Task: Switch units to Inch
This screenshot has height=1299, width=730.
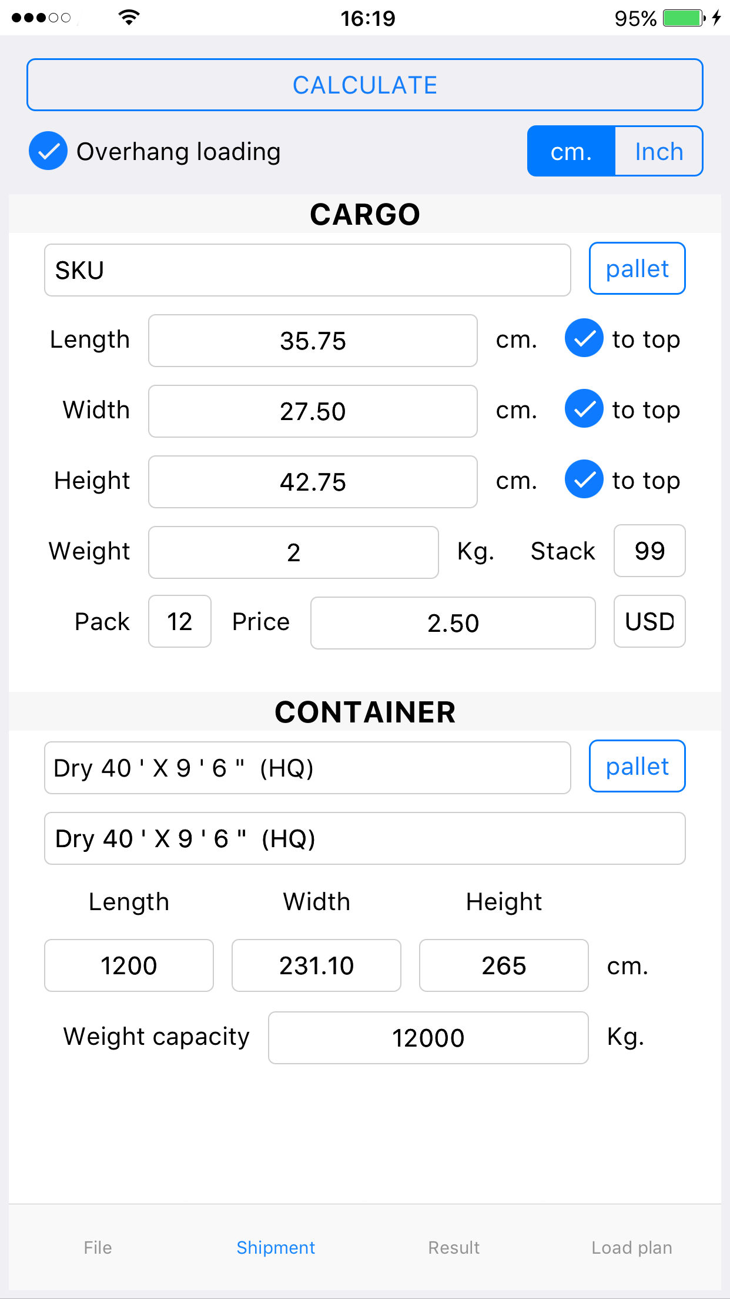Action: tap(658, 151)
